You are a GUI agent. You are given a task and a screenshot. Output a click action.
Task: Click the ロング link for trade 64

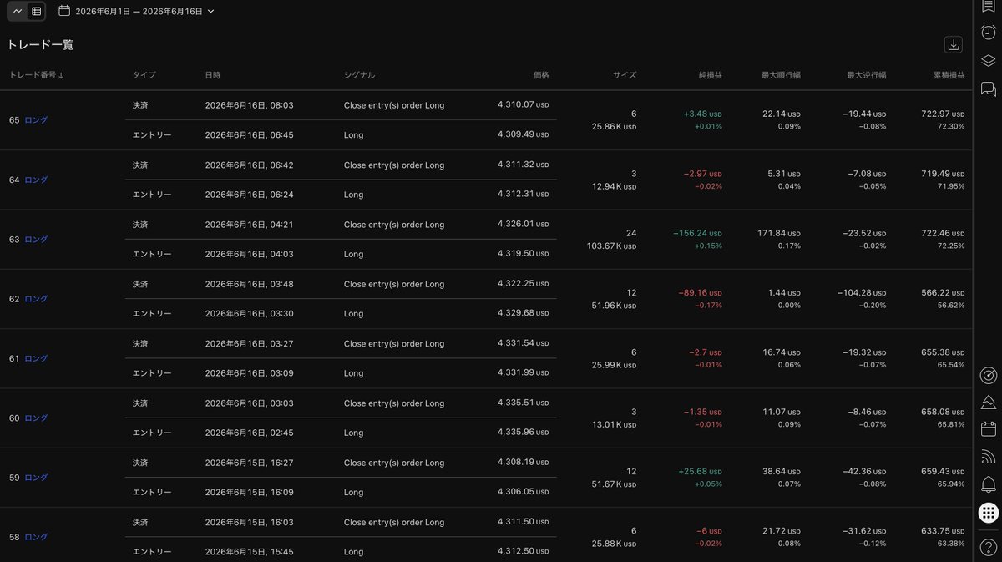click(36, 180)
